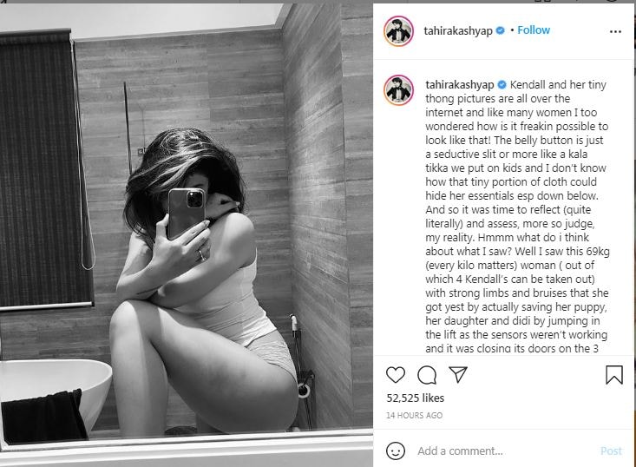Screen dimensions: 636x467
Task: Click the caption text block
Action: tap(517, 216)
